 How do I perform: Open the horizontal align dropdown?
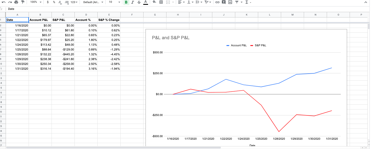coord(181,2)
